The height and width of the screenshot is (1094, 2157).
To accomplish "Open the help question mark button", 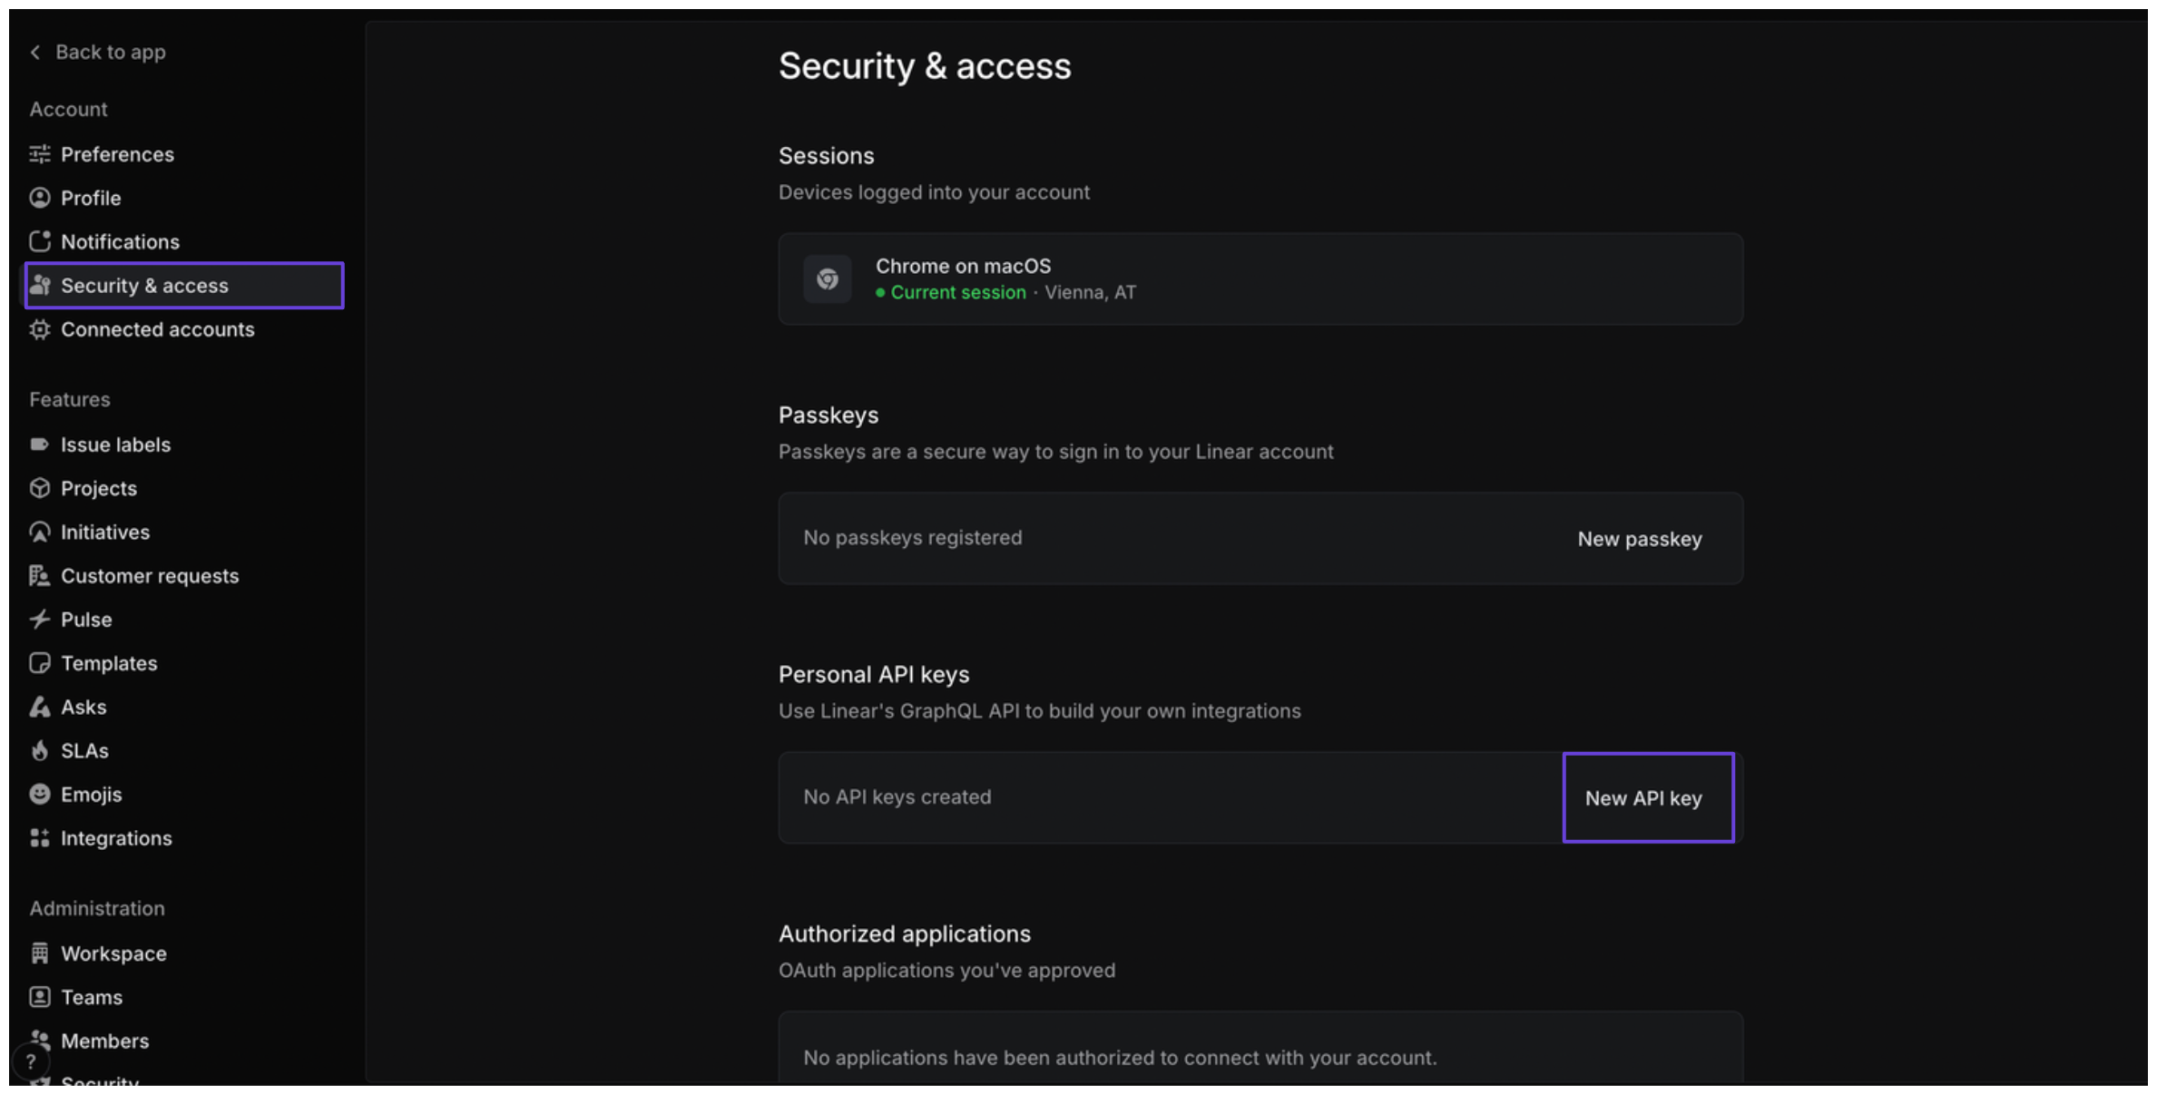I will click(x=31, y=1061).
